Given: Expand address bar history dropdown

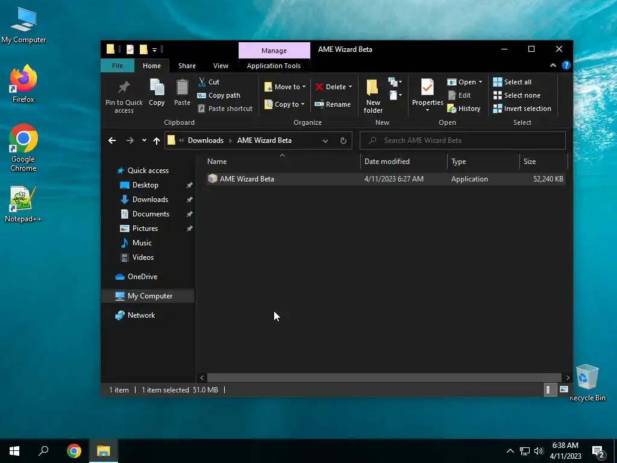Looking at the screenshot, I should coord(325,140).
